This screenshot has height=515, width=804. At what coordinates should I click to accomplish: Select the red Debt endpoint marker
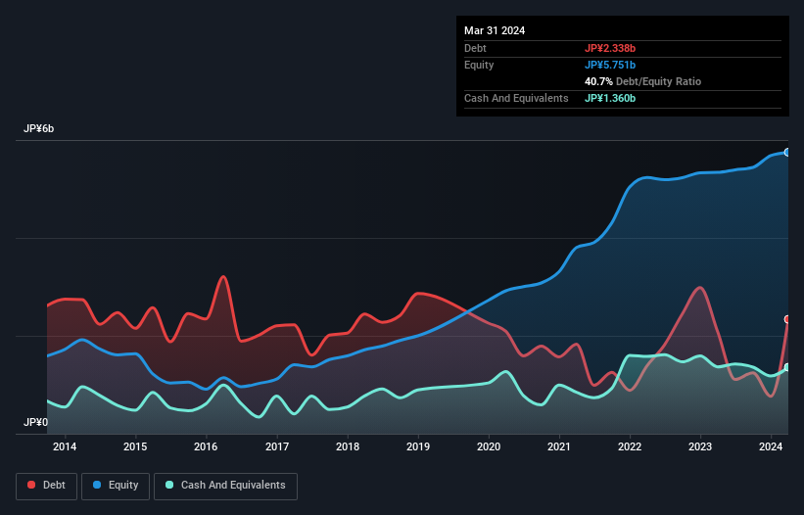[786, 319]
